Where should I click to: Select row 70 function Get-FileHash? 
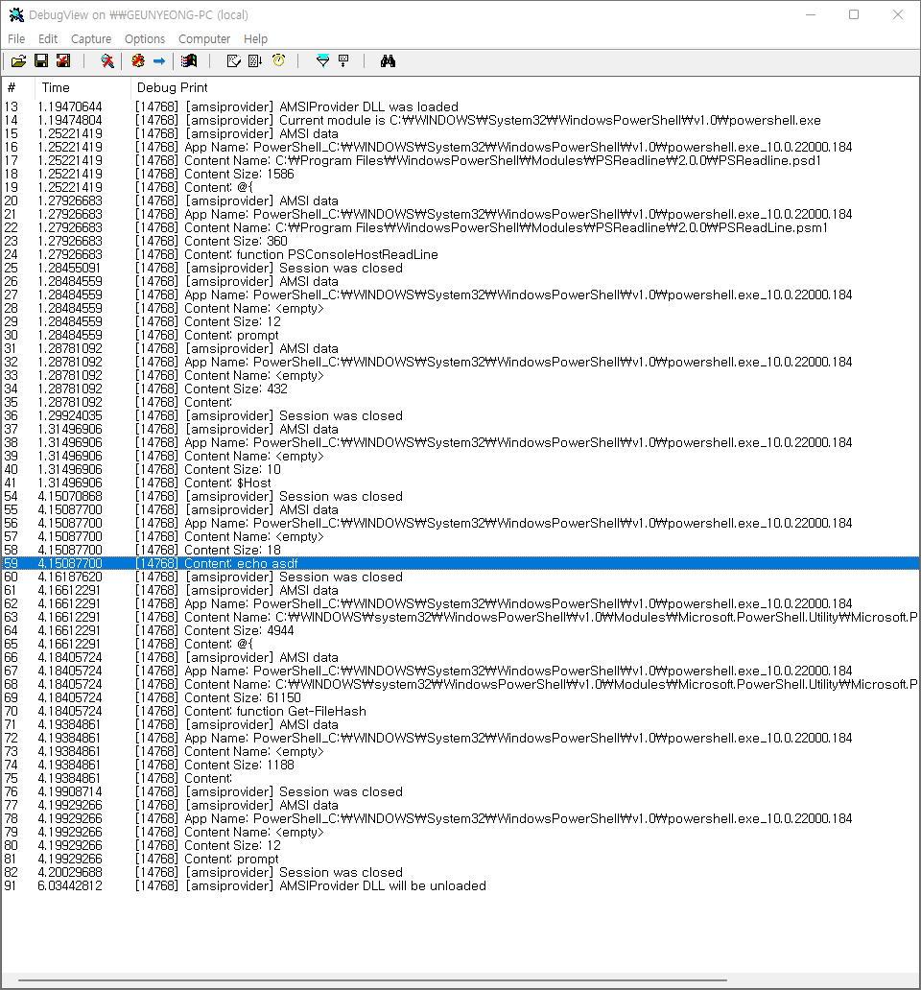pos(460,711)
